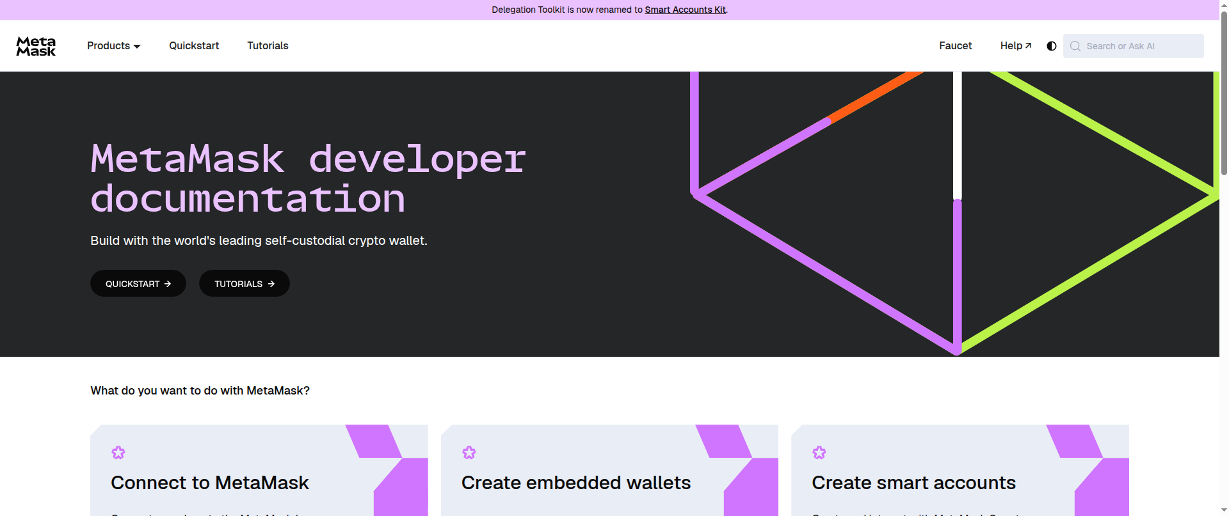Viewport: 1229px width, 516px height.
Task: Click the scrollbar up arrow
Action: (x=1224, y=4)
